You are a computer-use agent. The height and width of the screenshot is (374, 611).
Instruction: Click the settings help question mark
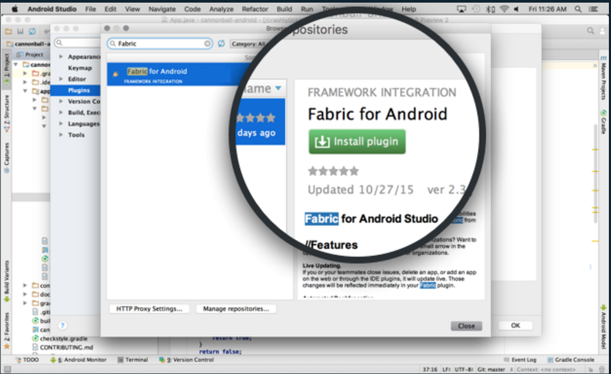click(62, 325)
